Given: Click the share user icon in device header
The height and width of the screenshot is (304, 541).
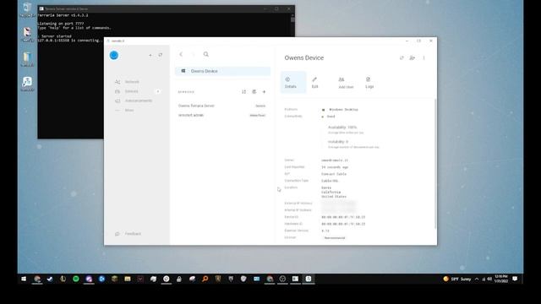Looking at the screenshot, I should click(412, 58).
